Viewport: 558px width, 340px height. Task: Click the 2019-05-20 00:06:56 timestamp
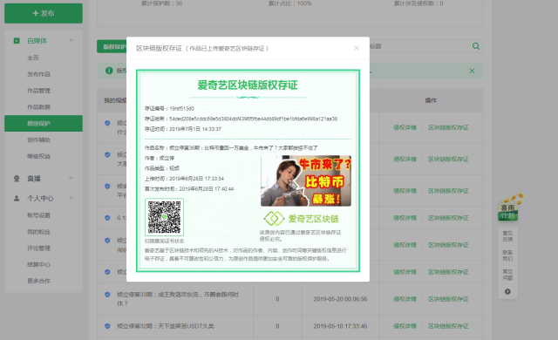point(340,299)
